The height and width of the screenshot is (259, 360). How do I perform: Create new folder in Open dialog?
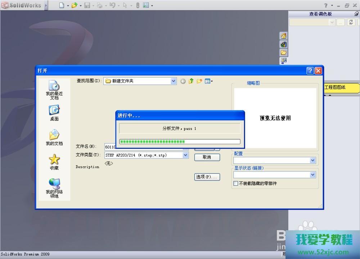[199, 81]
